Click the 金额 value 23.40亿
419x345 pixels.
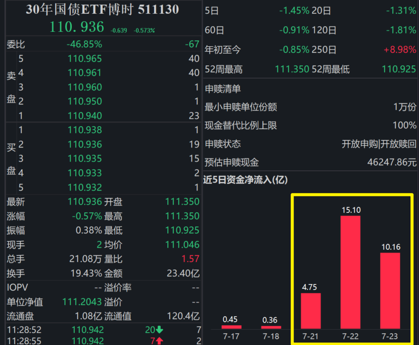click(183, 273)
